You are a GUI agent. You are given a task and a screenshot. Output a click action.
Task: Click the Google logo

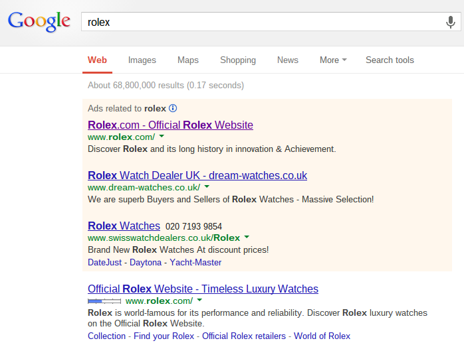[x=39, y=21]
